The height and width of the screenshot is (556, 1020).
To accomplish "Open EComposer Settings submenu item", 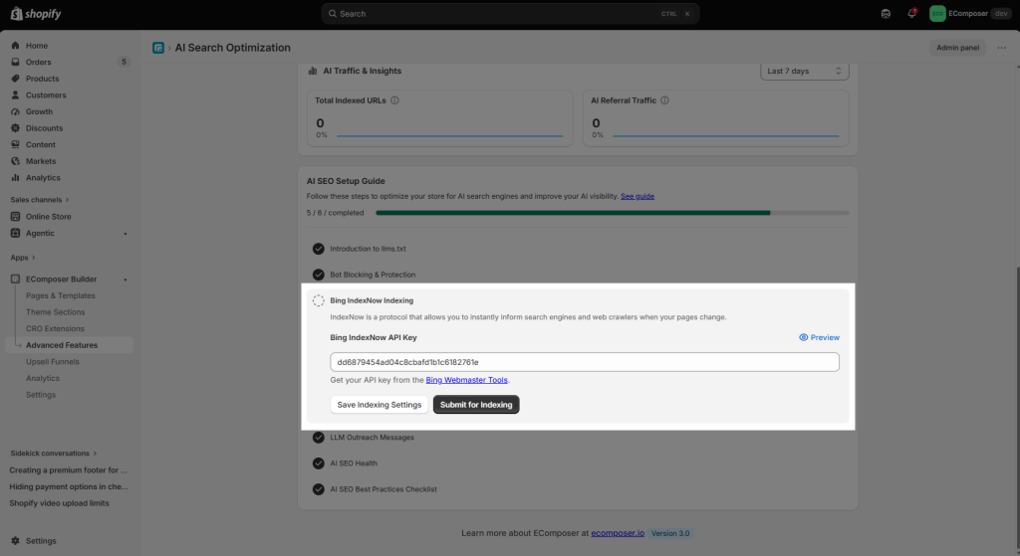I will [x=40, y=395].
